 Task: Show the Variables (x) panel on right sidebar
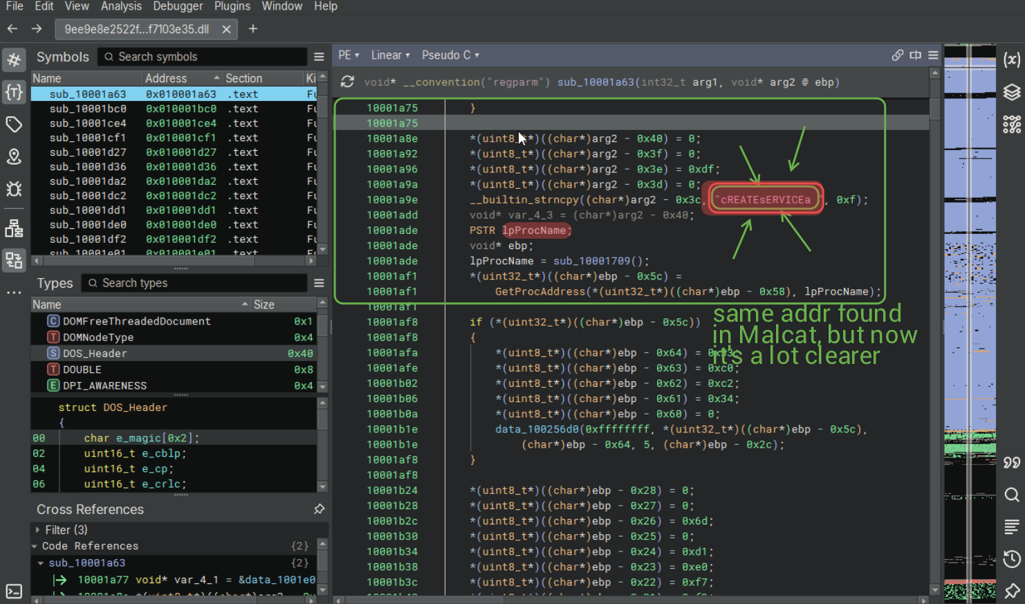(1011, 60)
